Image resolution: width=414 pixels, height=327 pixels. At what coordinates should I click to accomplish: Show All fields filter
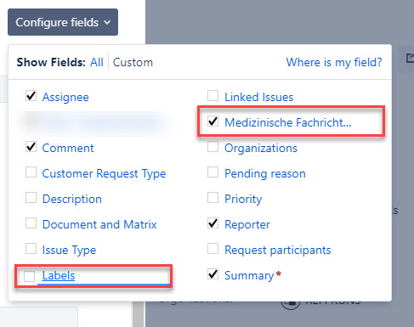(x=97, y=62)
